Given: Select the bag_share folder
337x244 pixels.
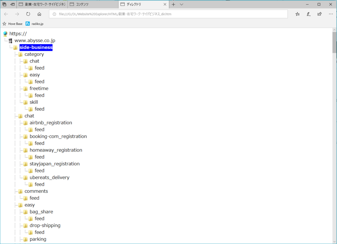Looking at the screenshot, I should coord(41,212).
